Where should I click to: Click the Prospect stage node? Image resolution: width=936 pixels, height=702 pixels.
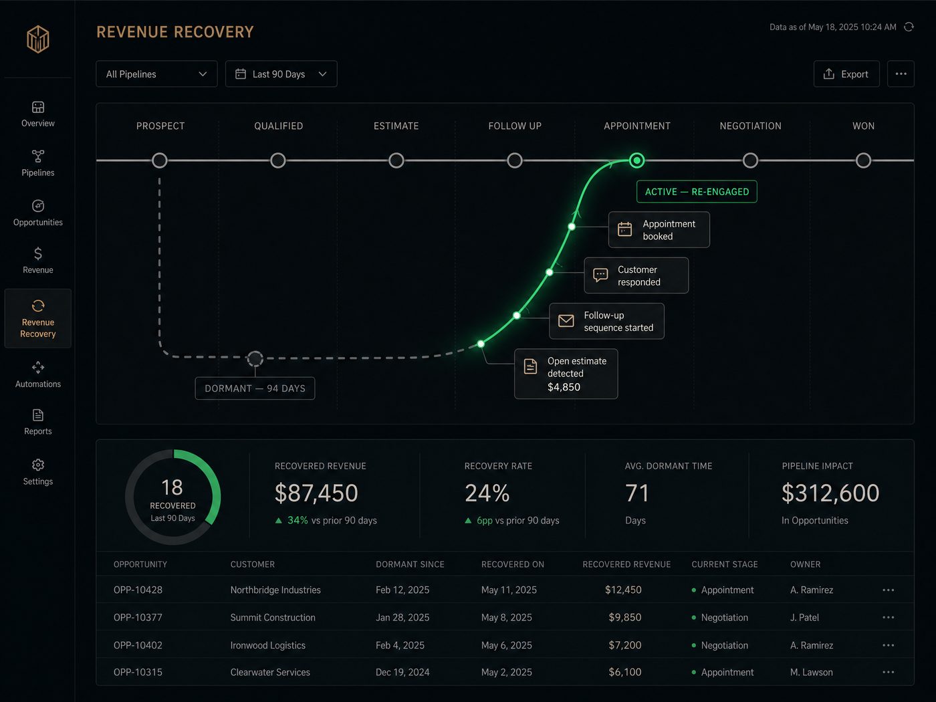[x=160, y=160]
